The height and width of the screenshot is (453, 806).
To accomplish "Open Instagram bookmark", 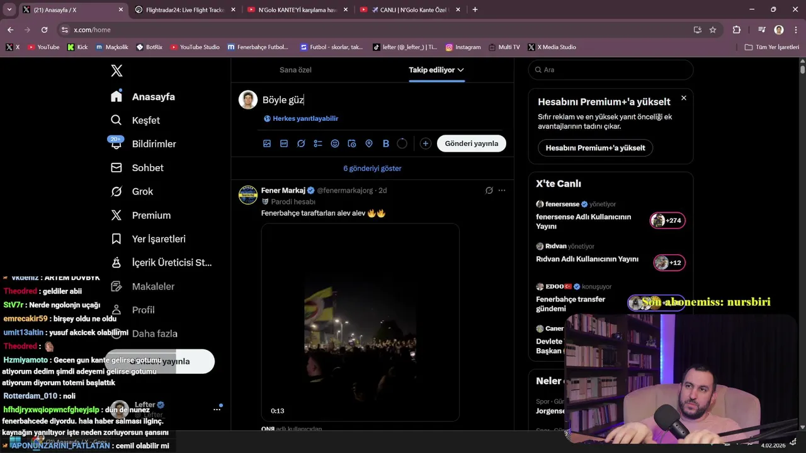I will [x=463, y=47].
